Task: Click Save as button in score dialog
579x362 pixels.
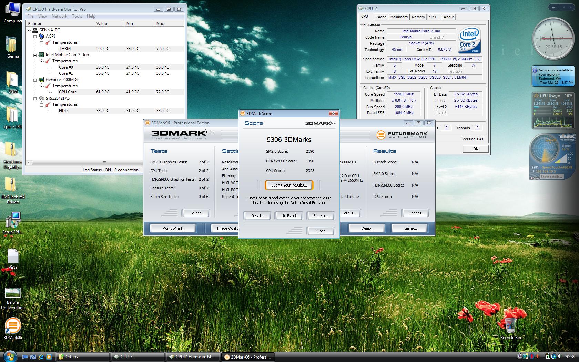Action: 321,216
